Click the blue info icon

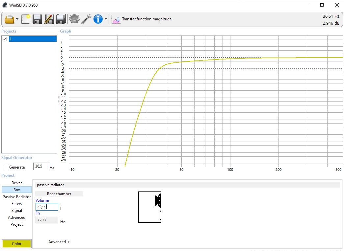pos(98,19)
